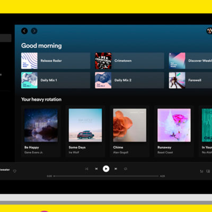This screenshot has width=212, height=212.
Task: Skip to the next track
Action: click(116, 169)
